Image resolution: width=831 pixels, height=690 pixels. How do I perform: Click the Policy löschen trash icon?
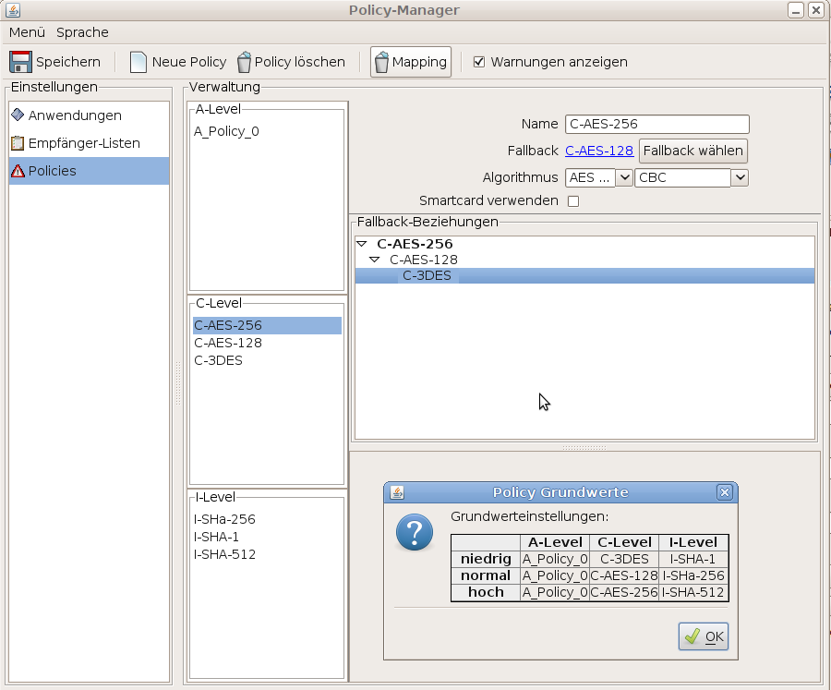244,62
